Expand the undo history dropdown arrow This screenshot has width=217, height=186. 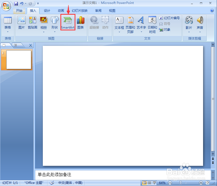[25, 4]
